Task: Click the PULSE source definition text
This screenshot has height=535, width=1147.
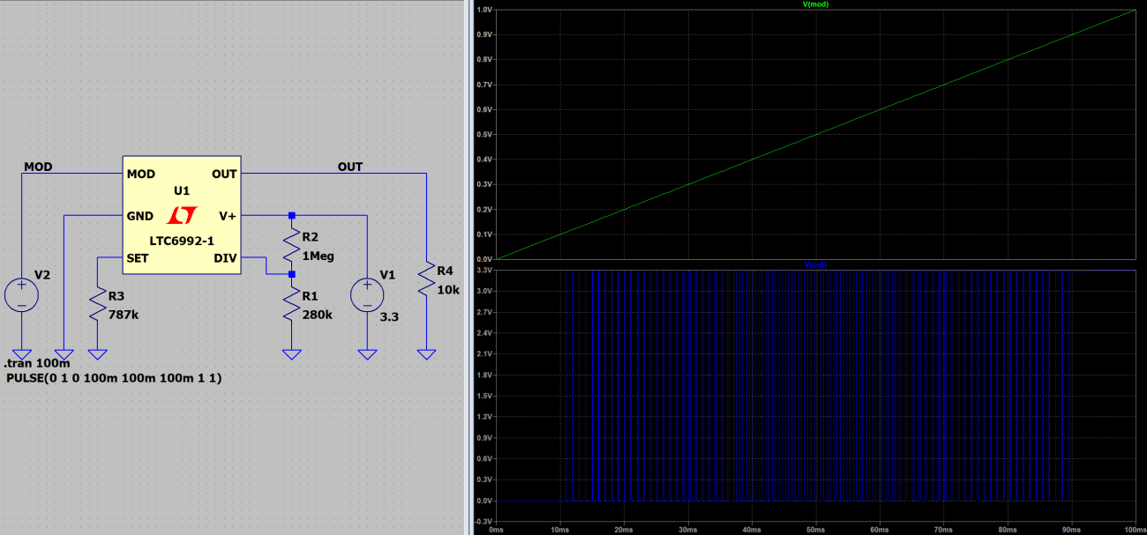Action: [113, 377]
